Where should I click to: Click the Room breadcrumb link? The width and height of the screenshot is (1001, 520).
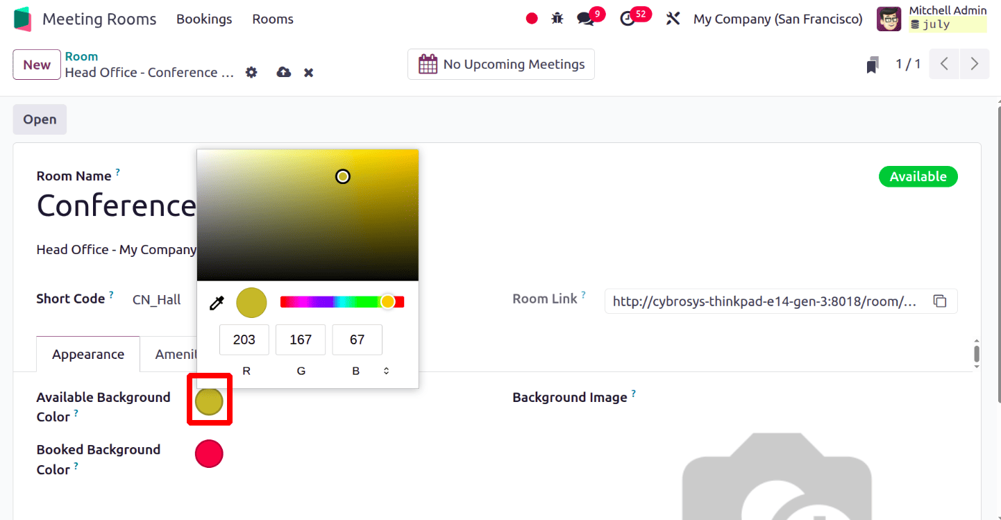(81, 56)
